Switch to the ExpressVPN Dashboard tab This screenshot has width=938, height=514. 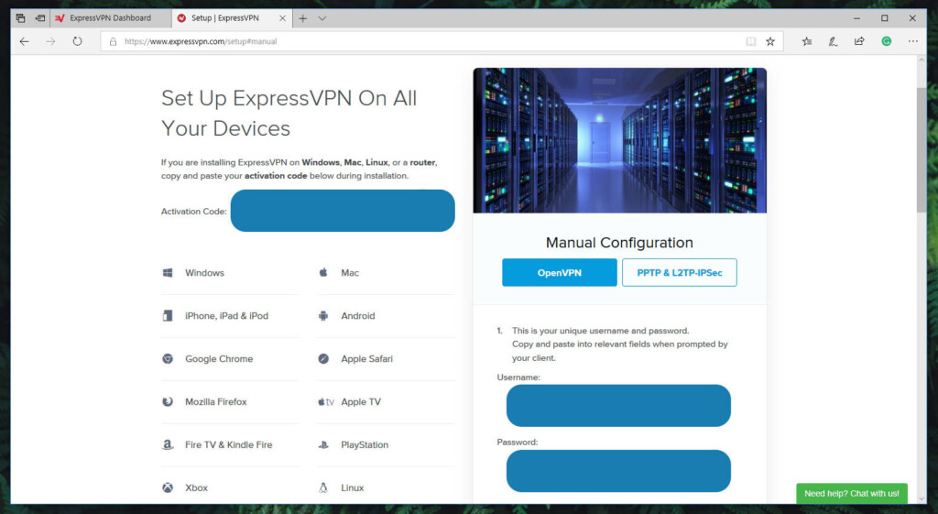(x=111, y=18)
